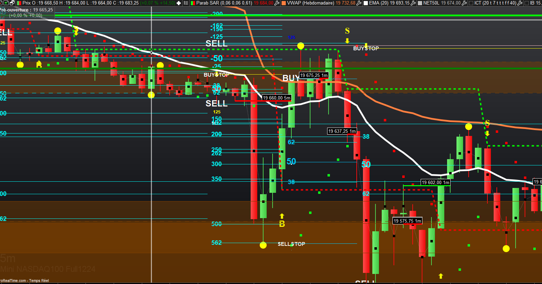Click the black IB color square

(x=527, y=3)
